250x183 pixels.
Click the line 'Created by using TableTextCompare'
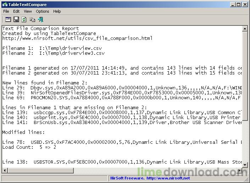(49, 33)
